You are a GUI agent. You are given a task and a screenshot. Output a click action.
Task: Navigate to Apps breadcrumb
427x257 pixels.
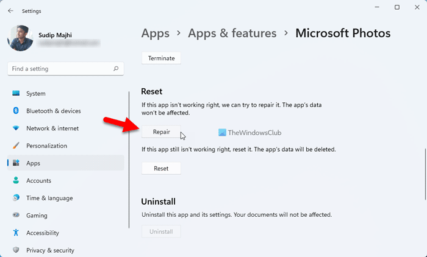tap(156, 33)
